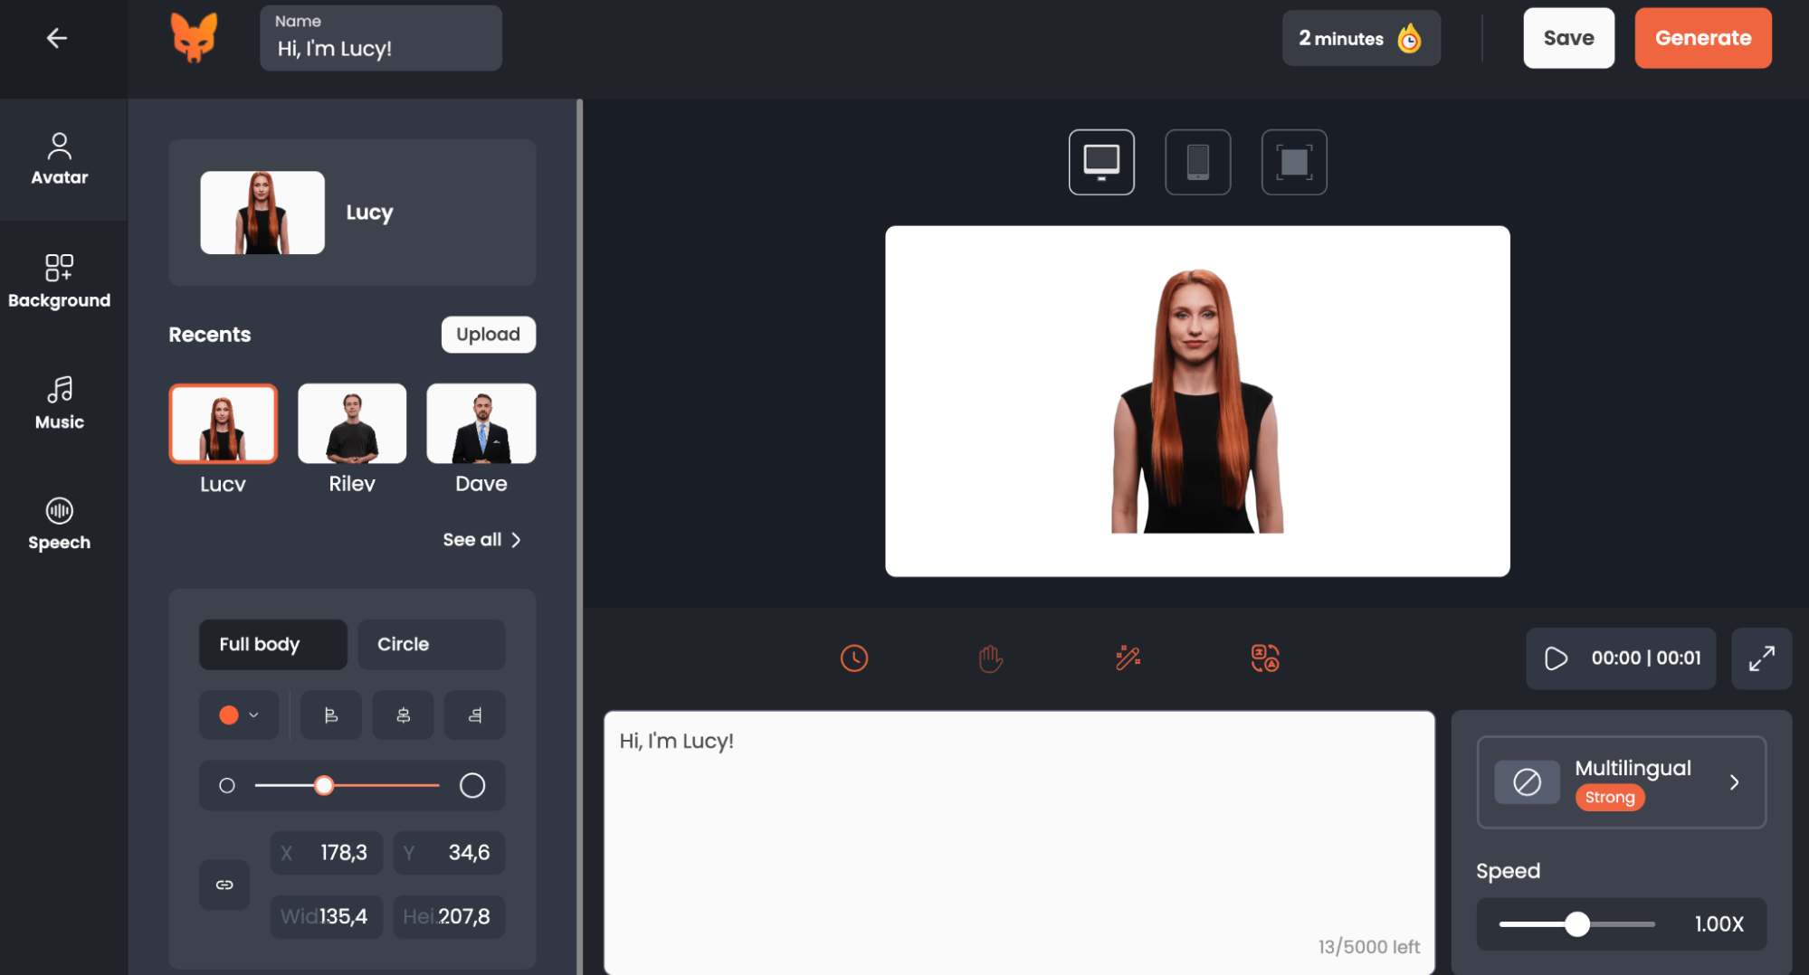Select square frame layout icon

pyautogui.click(x=1294, y=162)
